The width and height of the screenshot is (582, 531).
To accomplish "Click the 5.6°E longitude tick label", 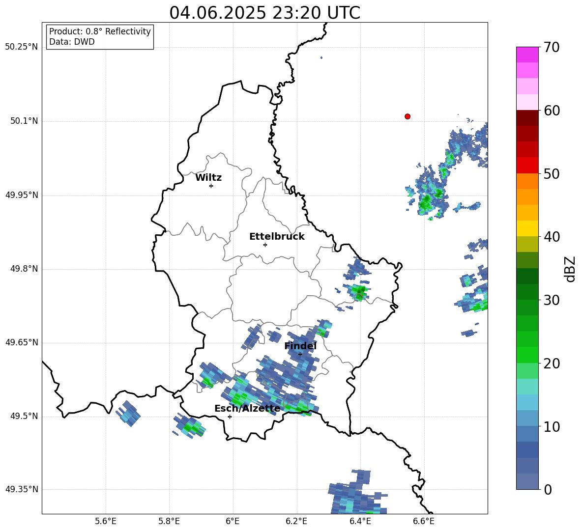I will 106,521.
